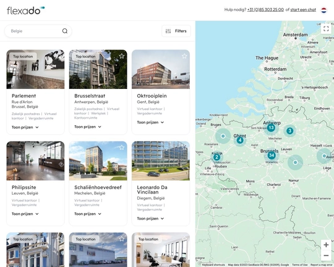Click the search magnifier icon

(65, 31)
